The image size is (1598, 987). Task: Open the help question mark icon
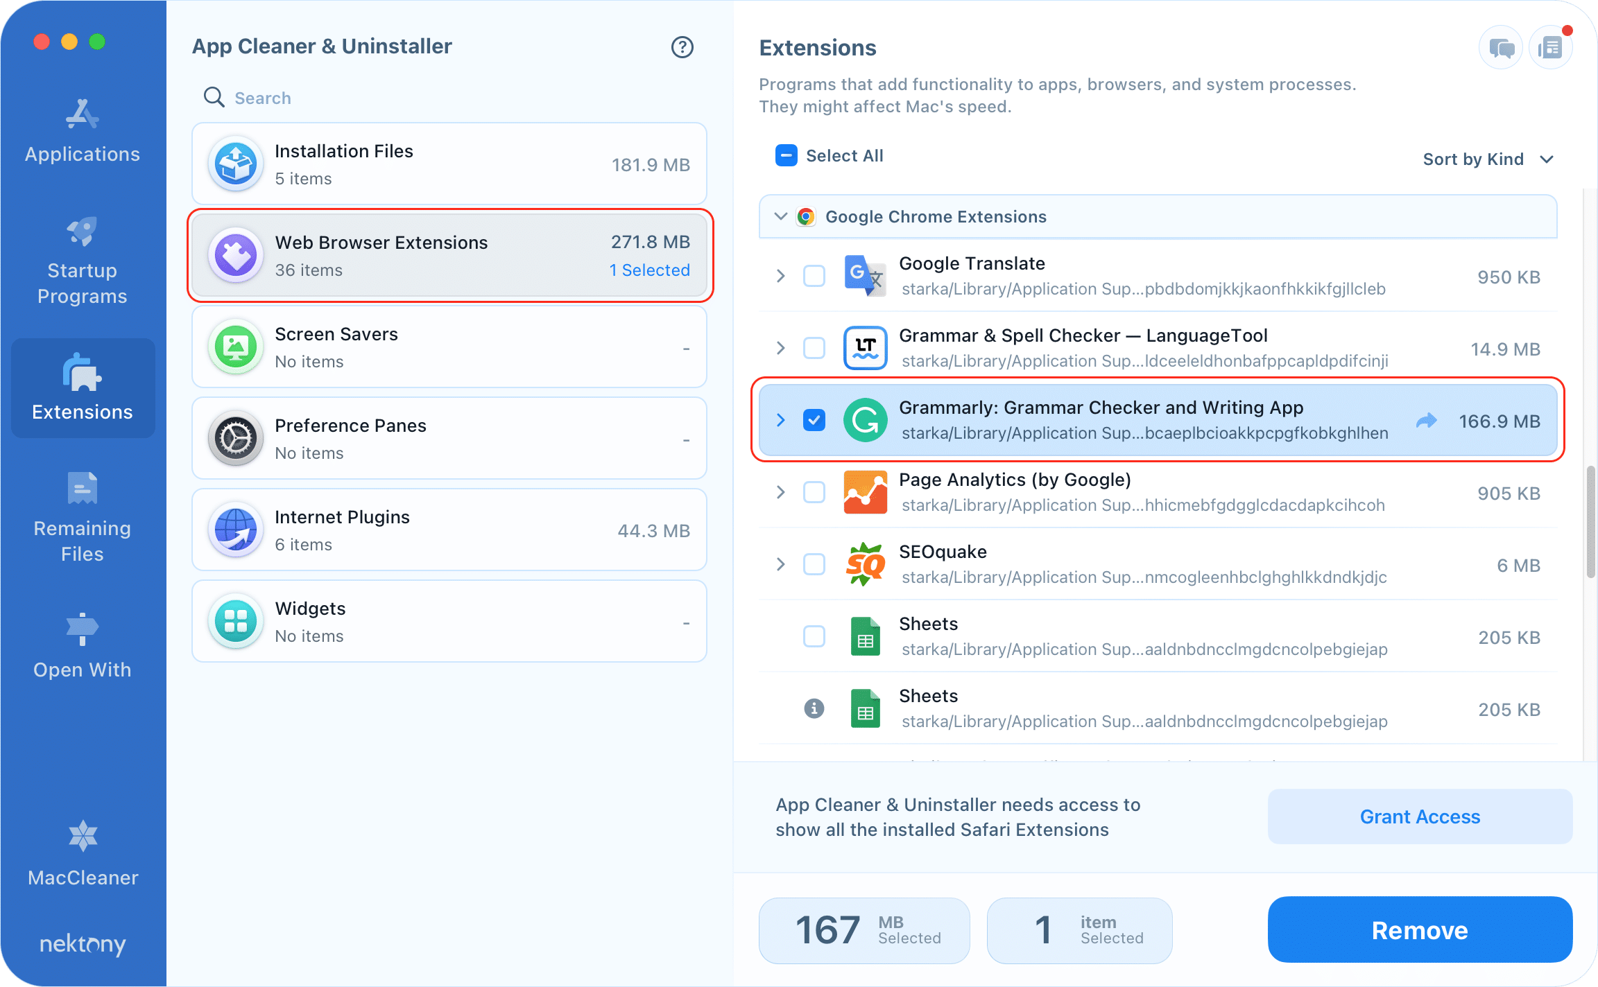point(682,47)
